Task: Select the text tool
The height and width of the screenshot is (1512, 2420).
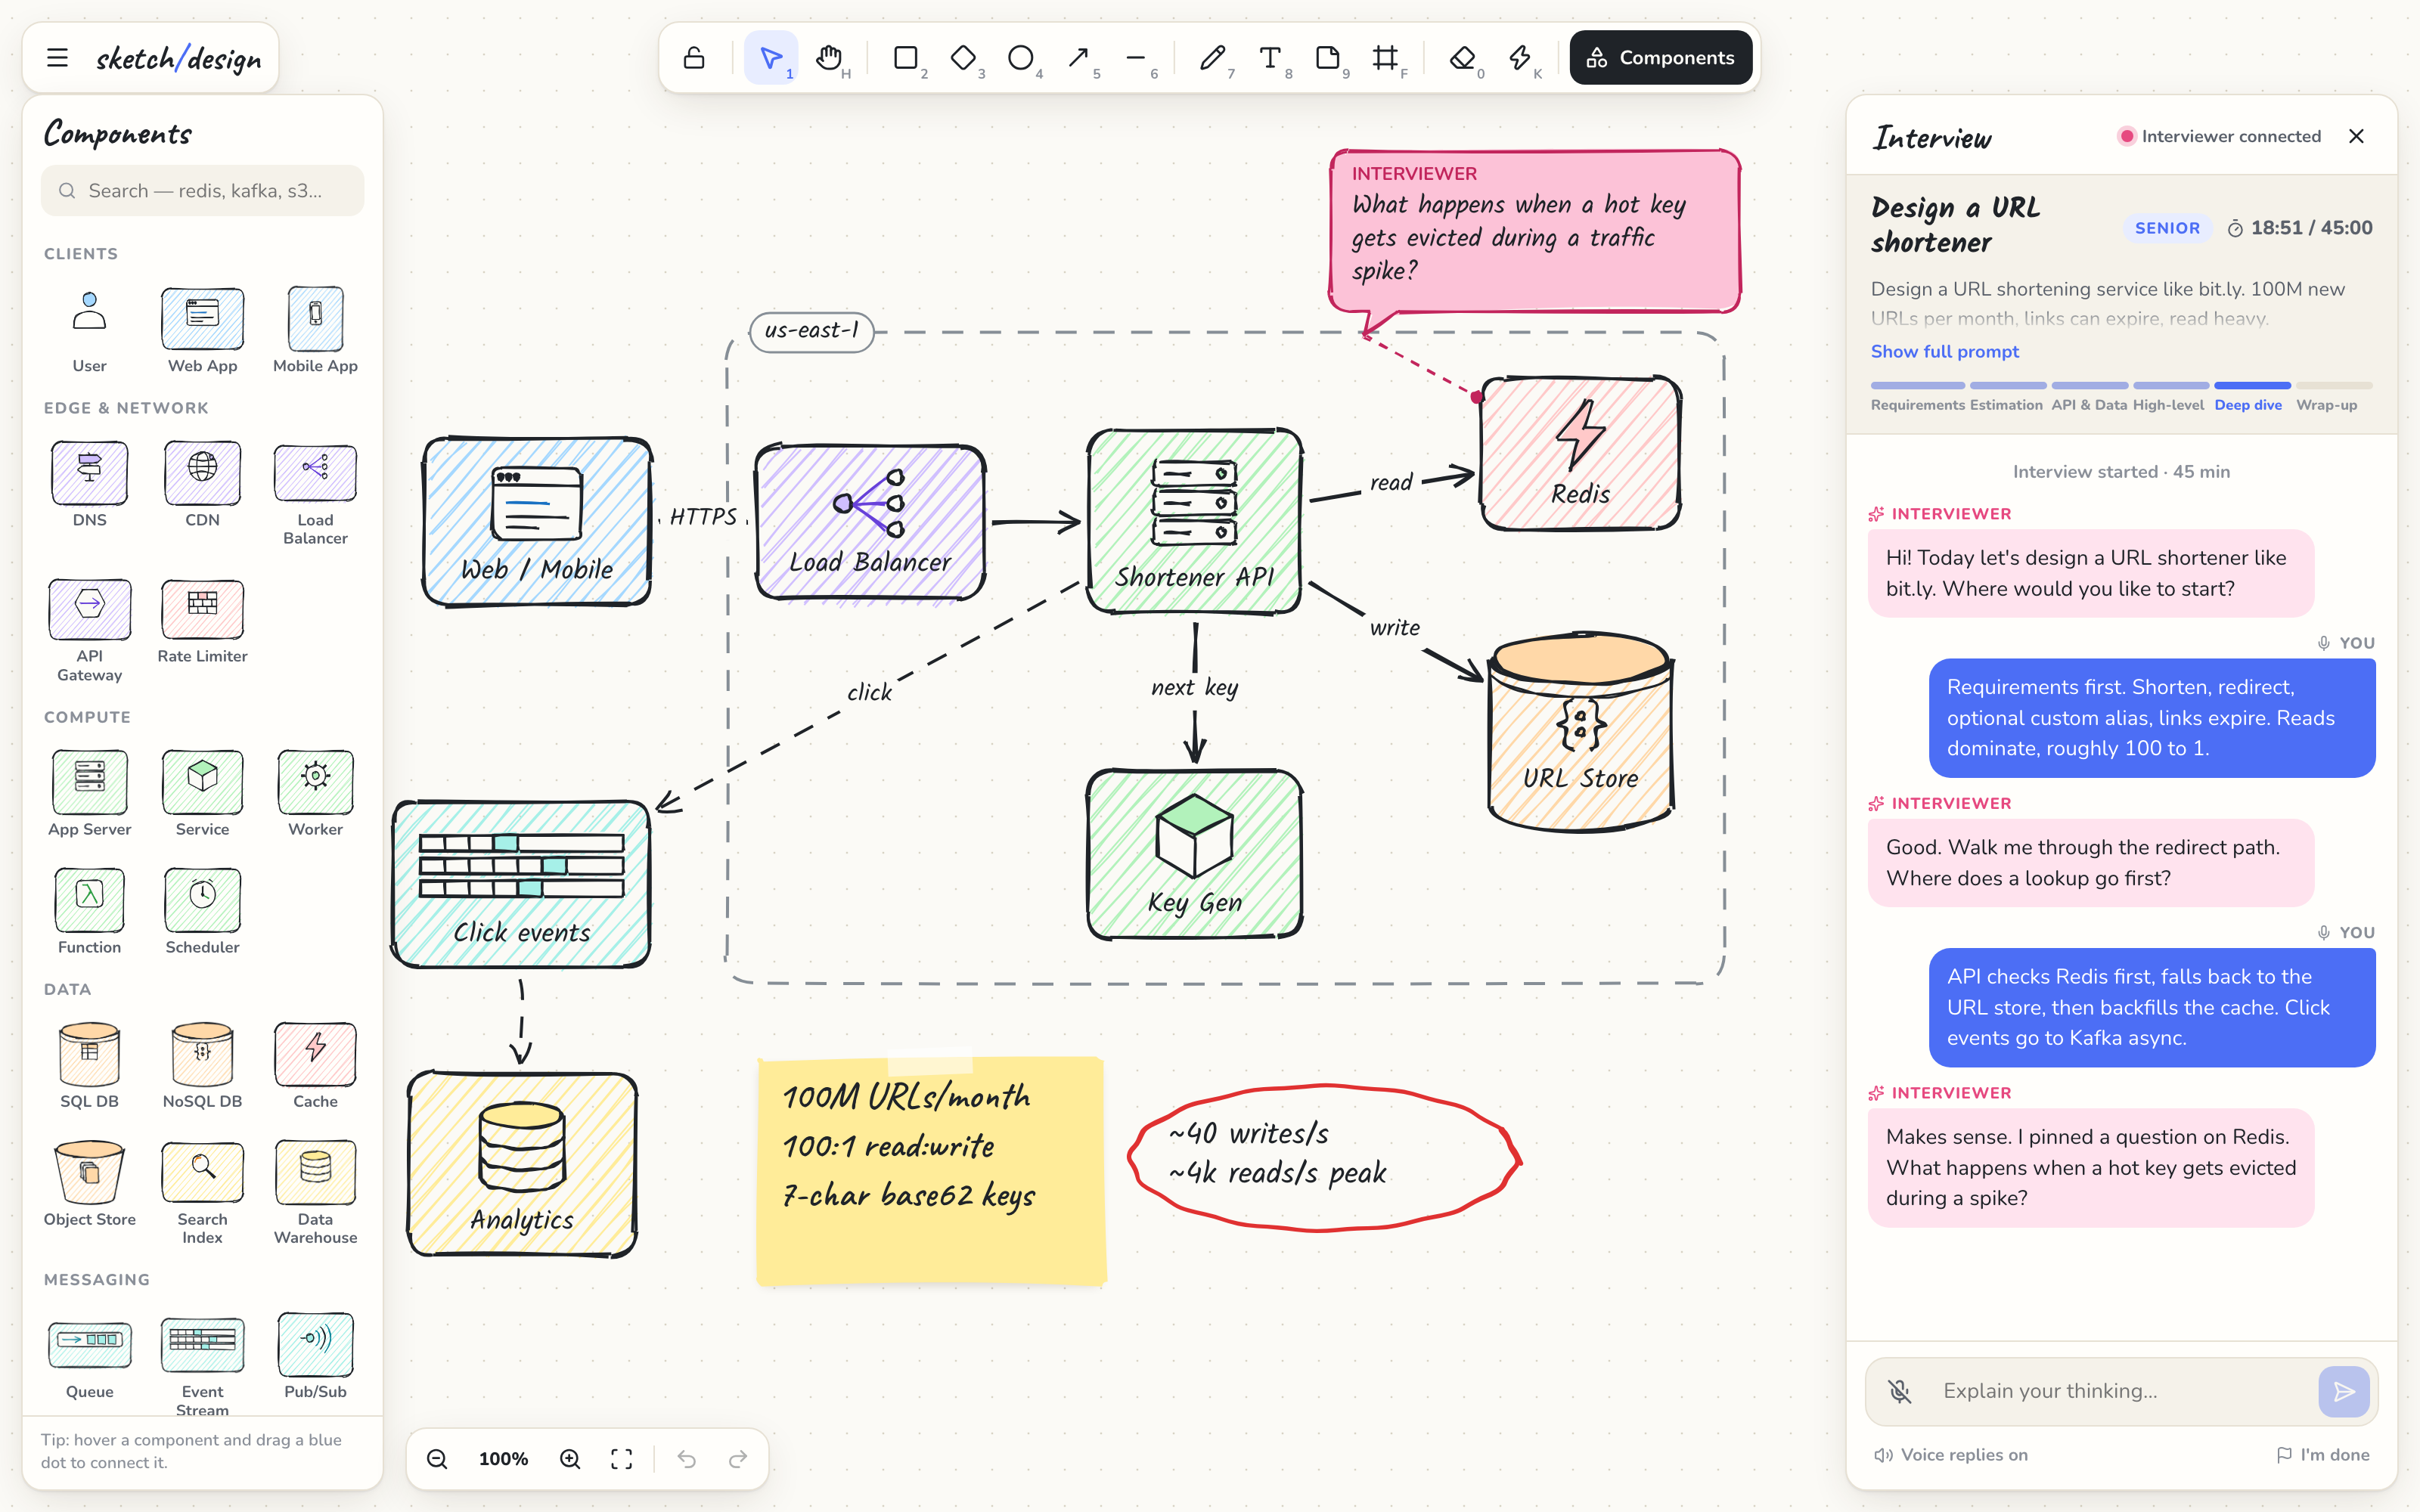Action: point(1271,58)
